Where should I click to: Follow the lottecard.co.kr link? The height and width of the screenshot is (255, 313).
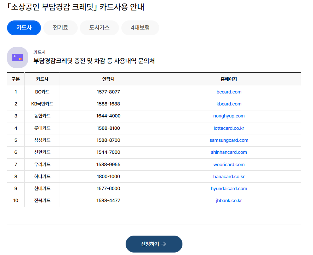click(229, 128)
